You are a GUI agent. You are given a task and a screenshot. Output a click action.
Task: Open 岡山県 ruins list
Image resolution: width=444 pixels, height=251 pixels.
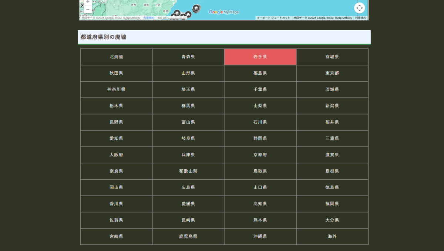point(116,187)
